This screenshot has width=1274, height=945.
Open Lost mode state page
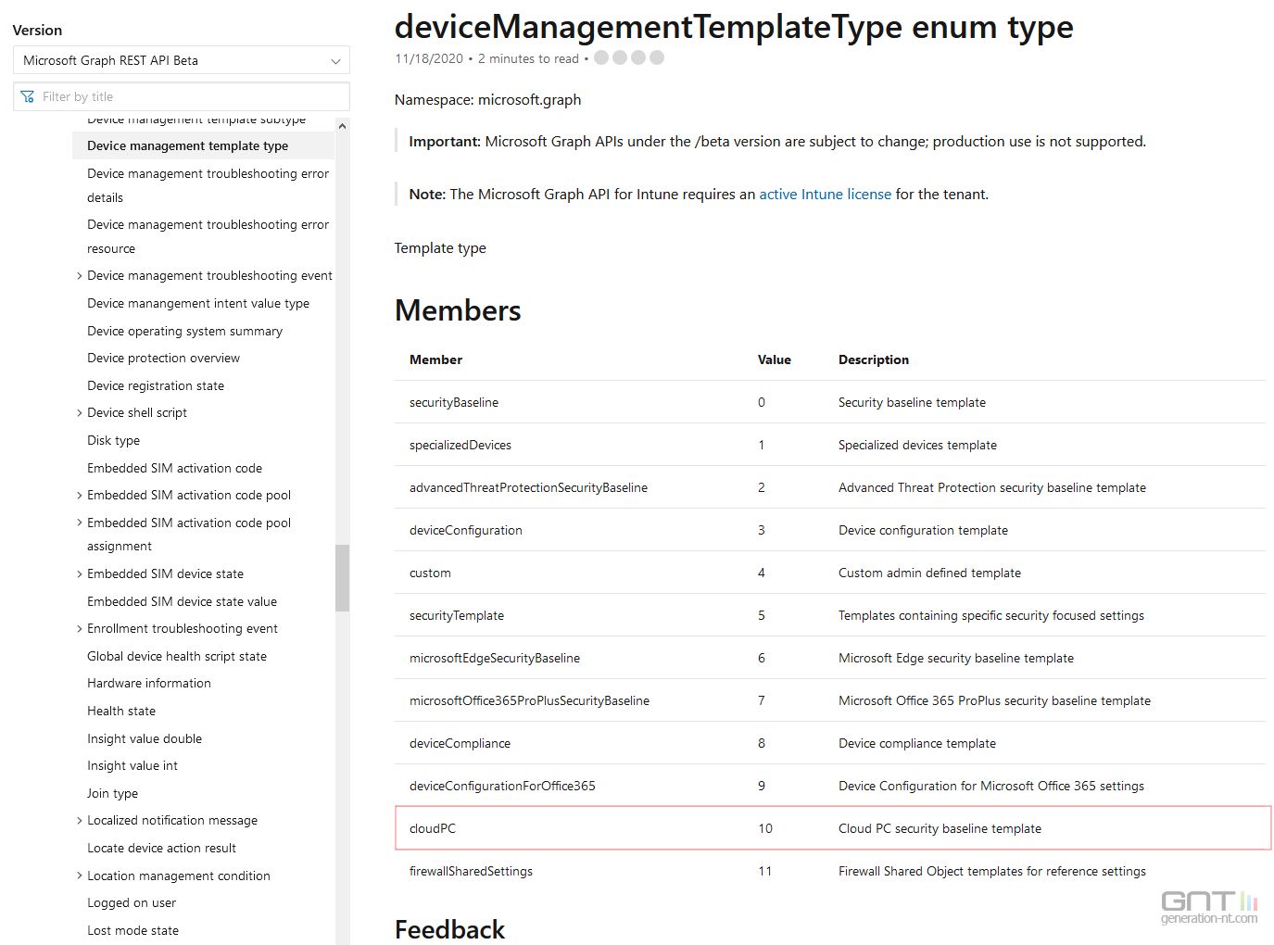click(x=132, y=930)
